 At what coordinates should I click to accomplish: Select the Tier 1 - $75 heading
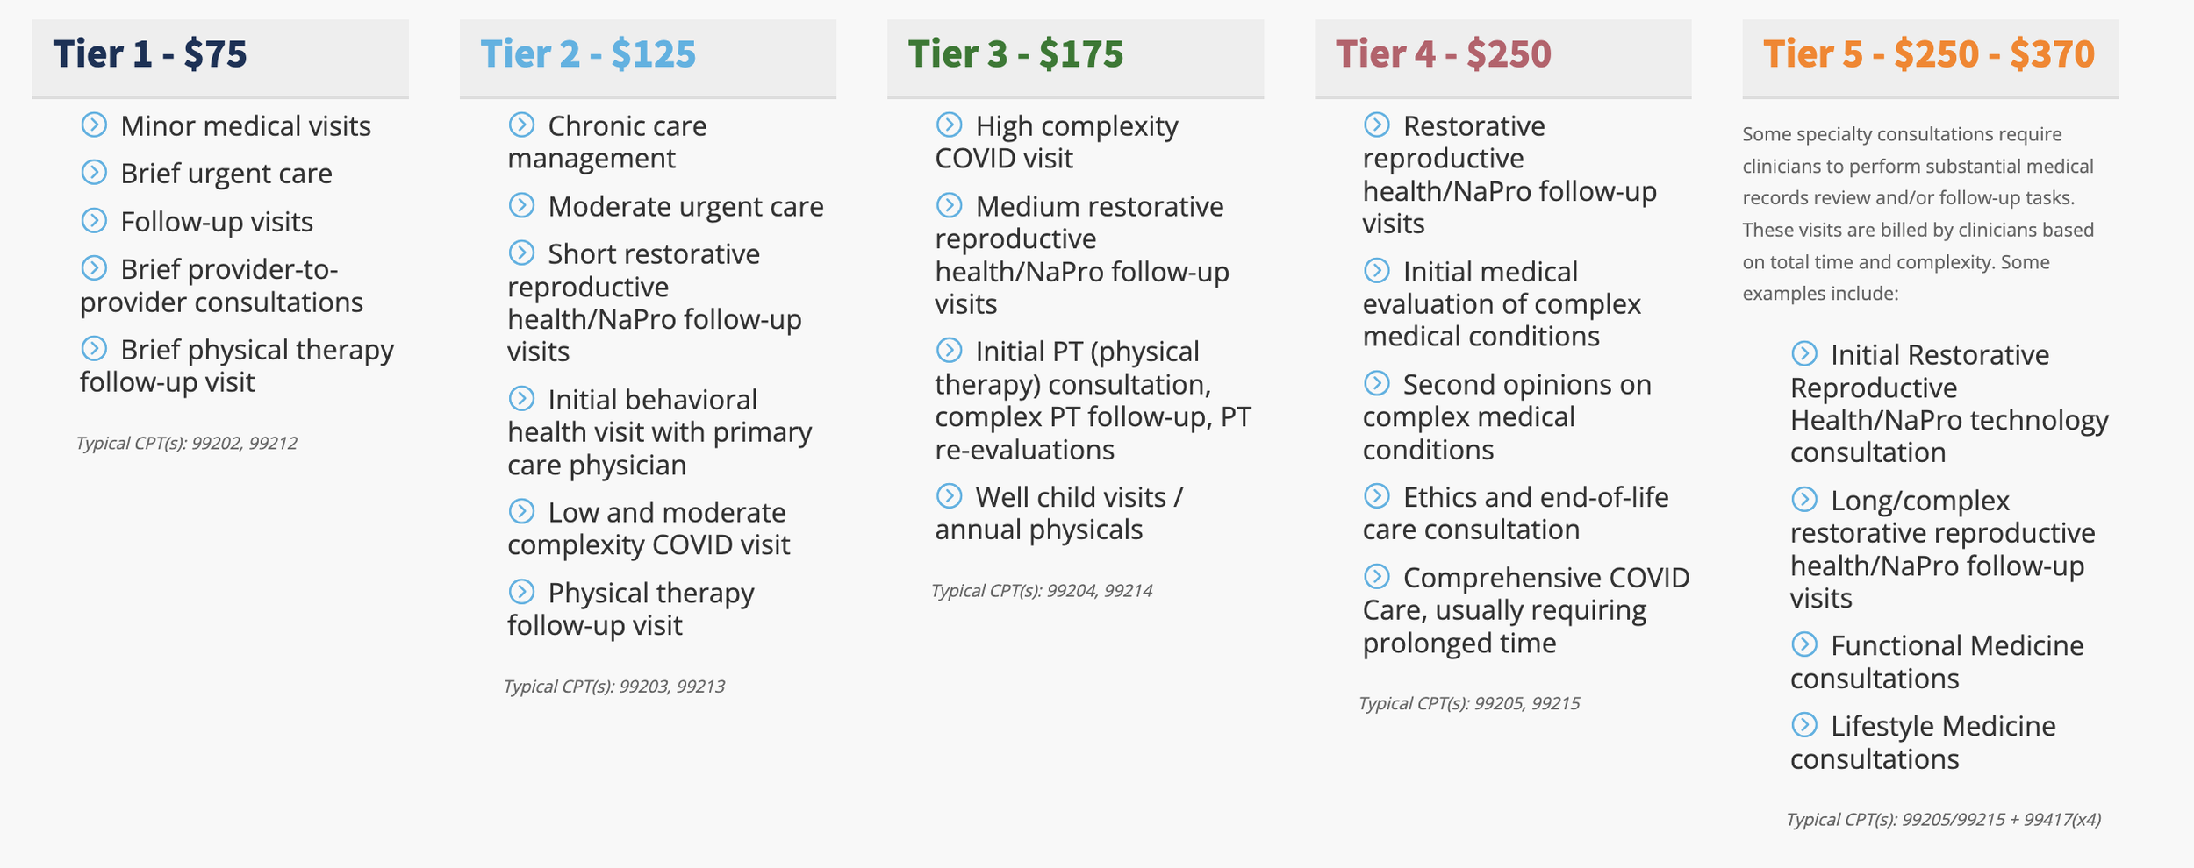point(150,54)
